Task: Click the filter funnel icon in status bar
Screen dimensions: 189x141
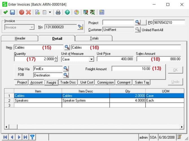Action: [32, 137]
